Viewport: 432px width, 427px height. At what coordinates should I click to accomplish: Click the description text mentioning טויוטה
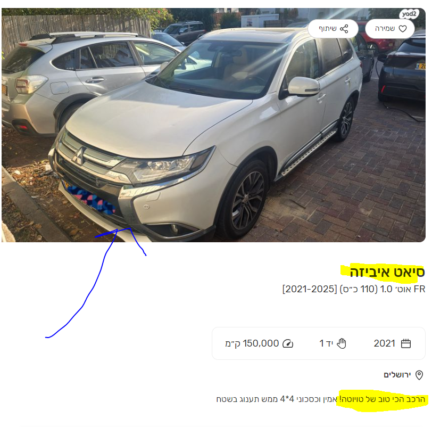(320, 399)
